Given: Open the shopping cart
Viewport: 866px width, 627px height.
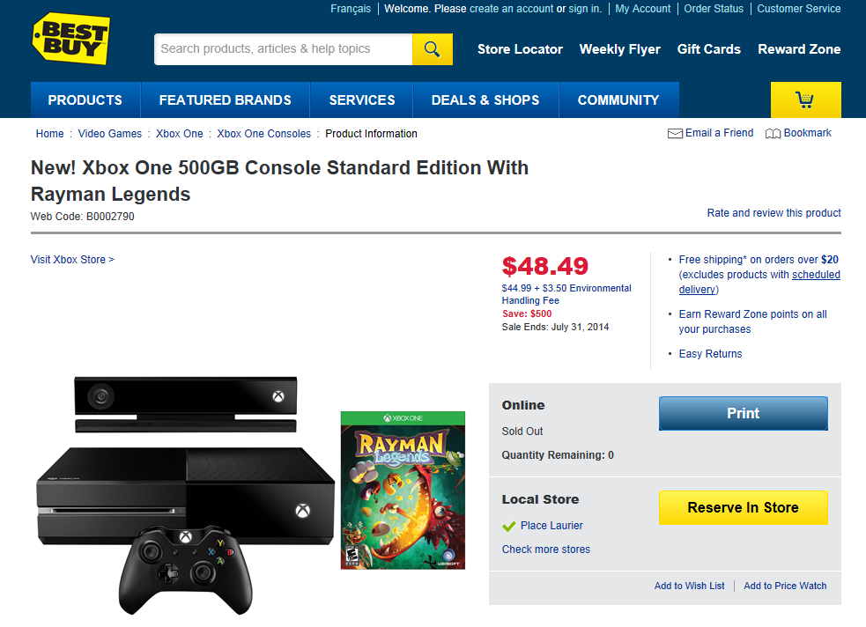Looking at the screenshot, I should click(x=805, y=100).
